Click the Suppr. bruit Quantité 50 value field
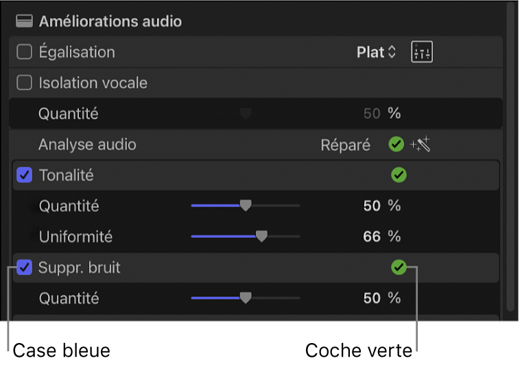Screen dimensions: 520x365 (x=371, y=298)
